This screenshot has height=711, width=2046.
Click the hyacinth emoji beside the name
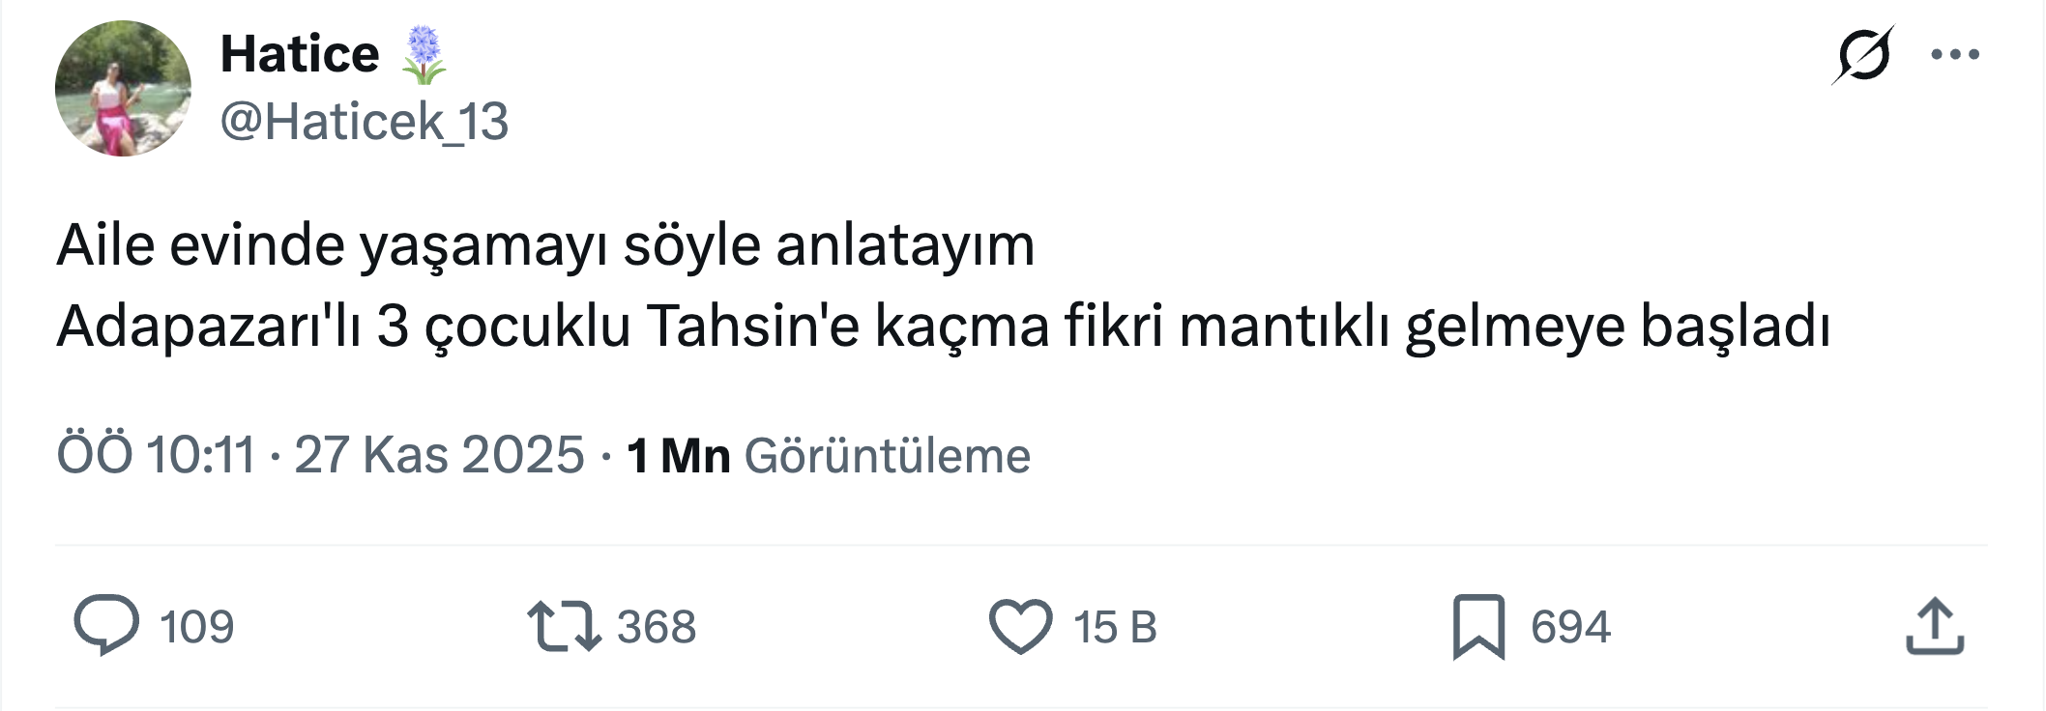tap(424, 54)
